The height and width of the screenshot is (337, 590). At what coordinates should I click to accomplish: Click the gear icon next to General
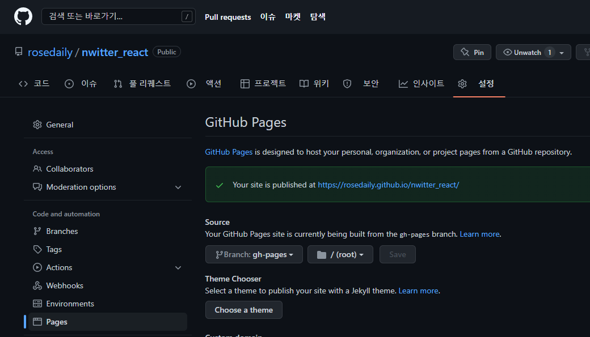[x=37, y=125]
